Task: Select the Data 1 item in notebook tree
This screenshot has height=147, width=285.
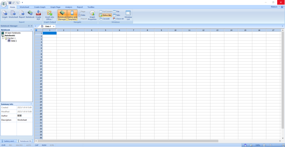Action: [14, 41]
